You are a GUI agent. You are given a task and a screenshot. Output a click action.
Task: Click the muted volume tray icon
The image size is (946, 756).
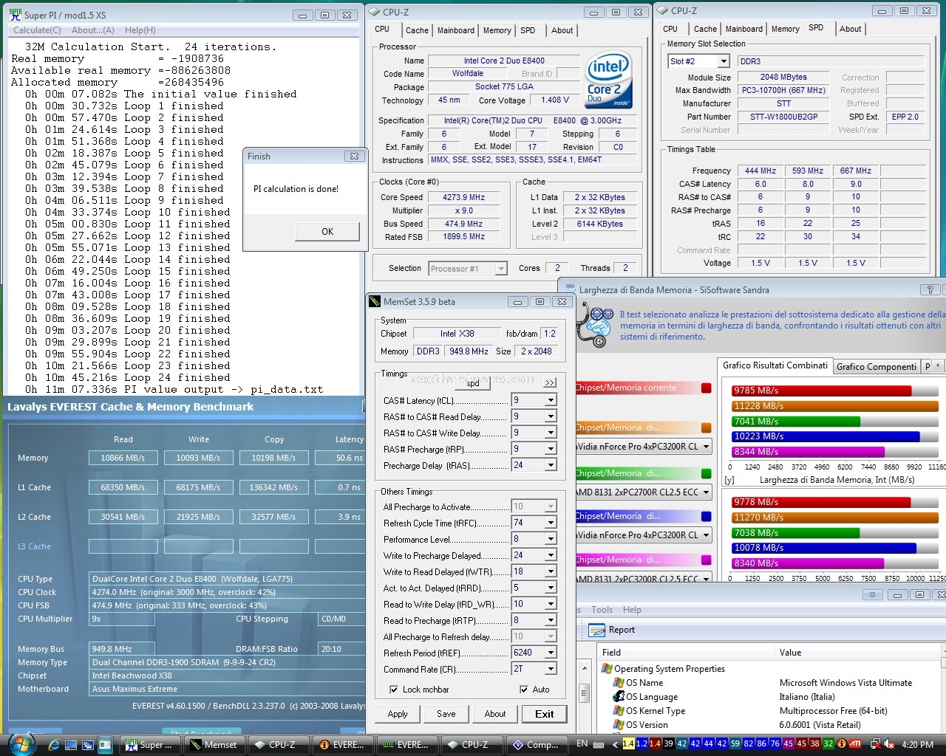point(889,744)
